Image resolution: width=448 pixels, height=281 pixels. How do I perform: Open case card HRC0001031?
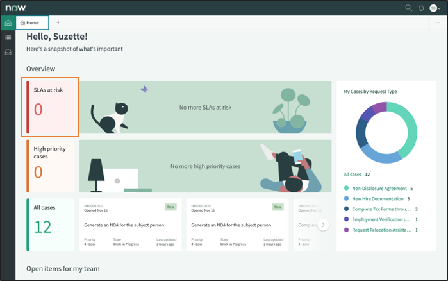tap(130, 225)
